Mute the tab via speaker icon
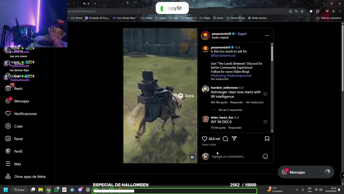 [x=84, y=4]
